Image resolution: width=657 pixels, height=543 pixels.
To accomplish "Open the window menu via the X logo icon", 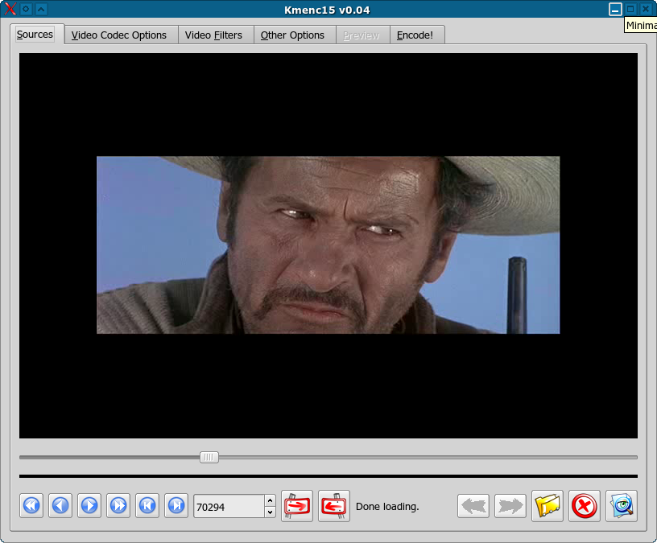I will click(x=10, y=9).
